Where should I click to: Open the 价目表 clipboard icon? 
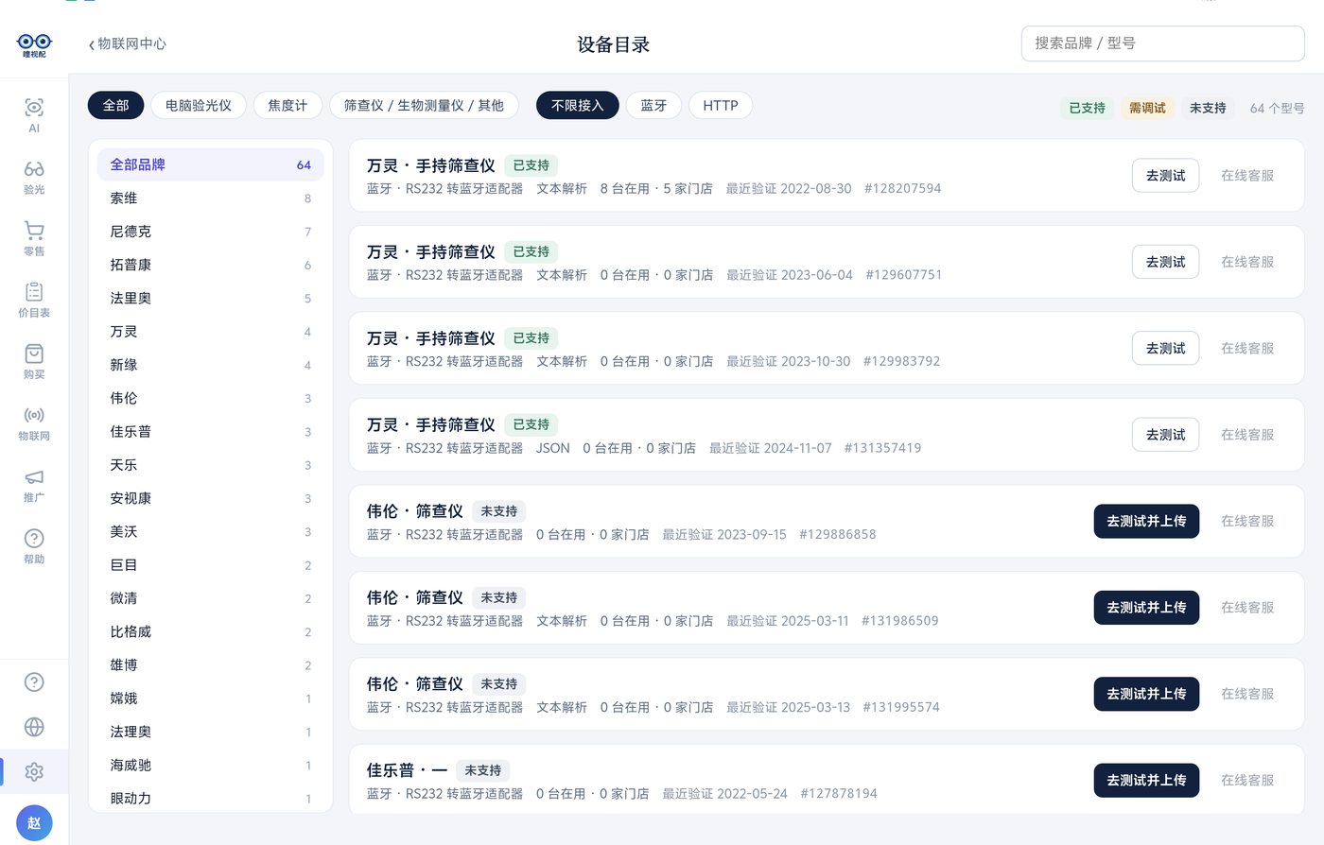pyautogui.click(x=34, y=300)
